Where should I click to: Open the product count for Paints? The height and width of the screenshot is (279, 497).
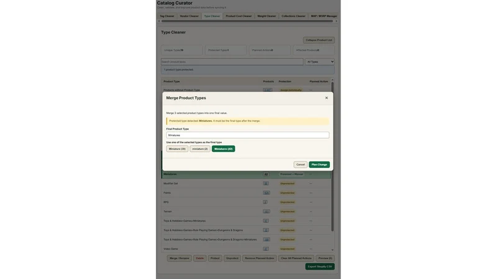(267, 193)
